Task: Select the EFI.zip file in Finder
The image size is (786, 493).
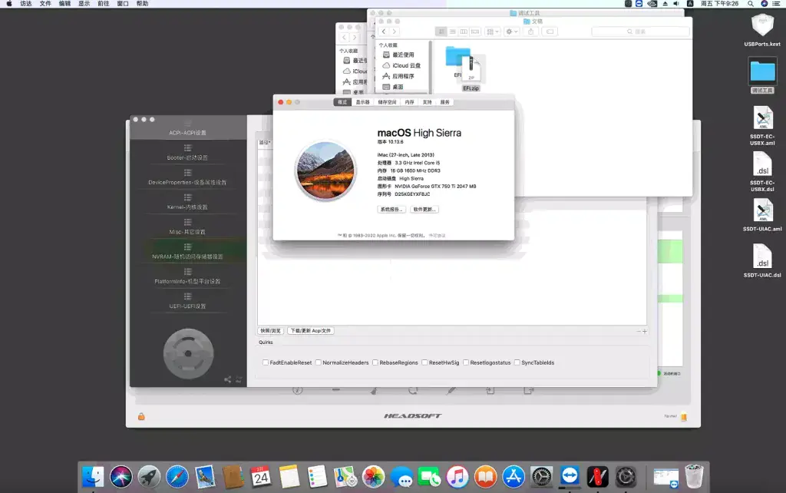Action: pos(471,73)
